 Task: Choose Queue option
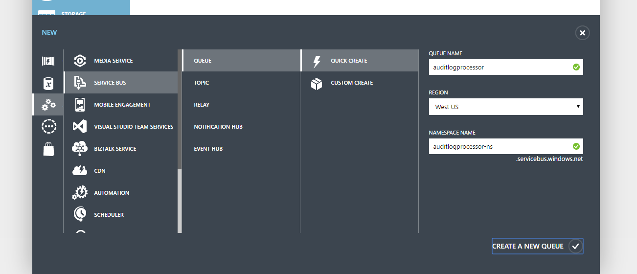pos(241,61)
